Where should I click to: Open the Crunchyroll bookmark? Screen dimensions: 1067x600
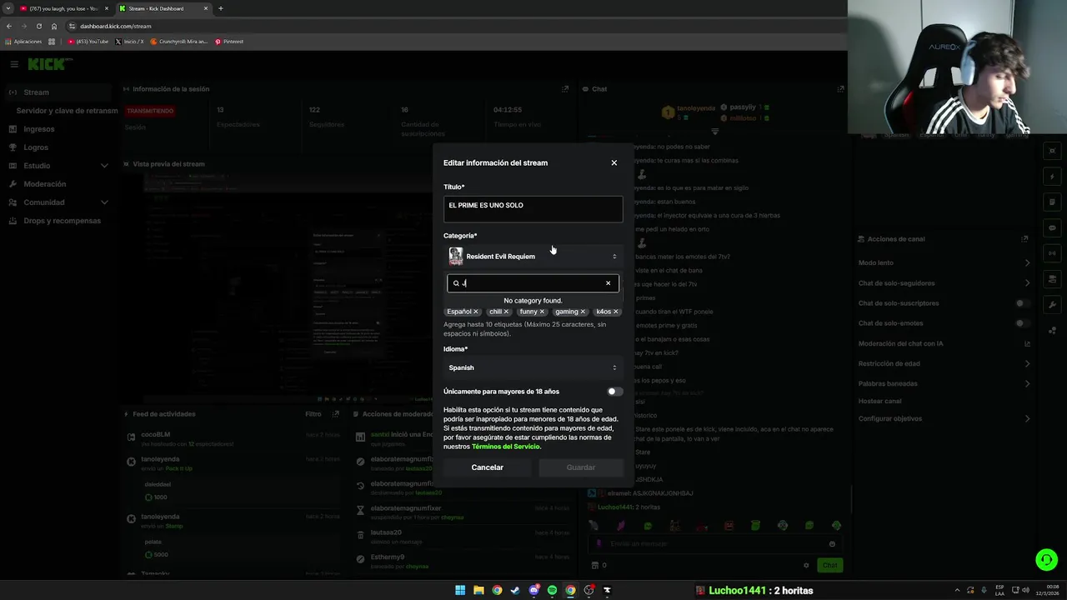pos(179,42)
